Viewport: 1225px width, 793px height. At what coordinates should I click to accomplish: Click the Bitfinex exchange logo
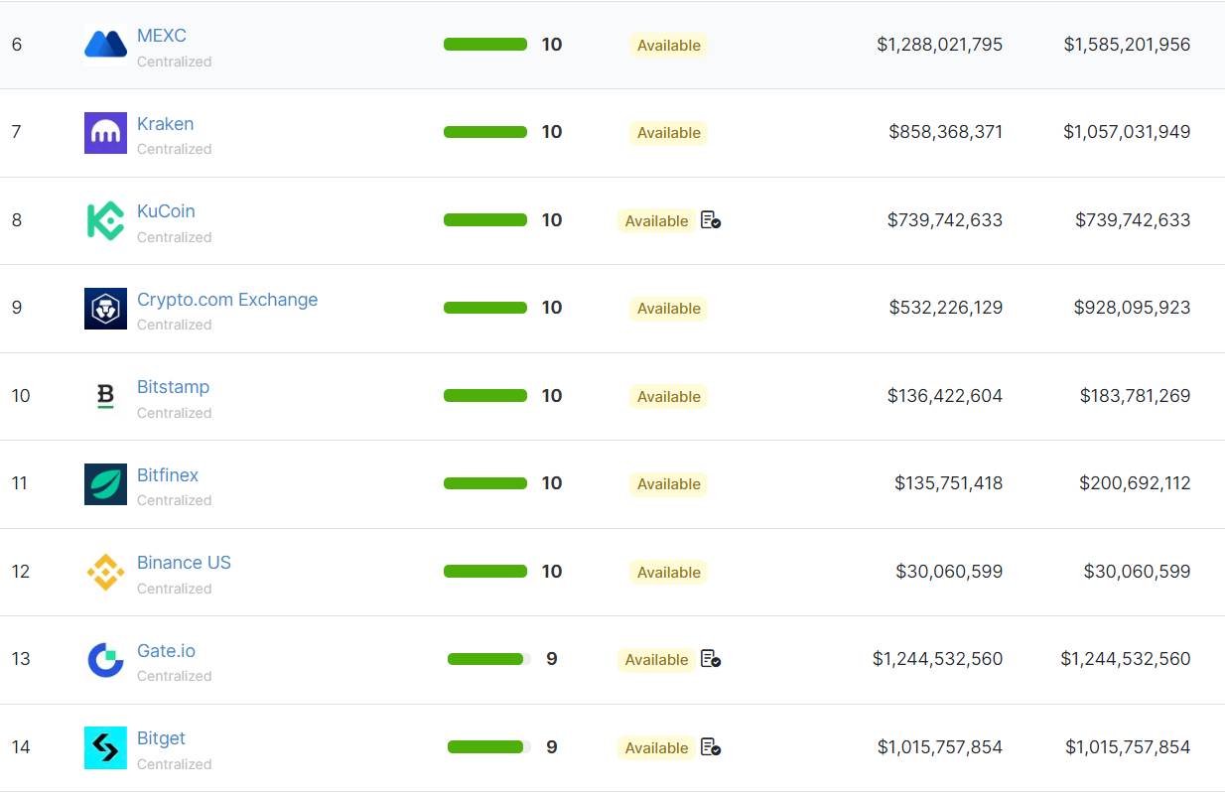pyautogui.click(x=105, y=484)
